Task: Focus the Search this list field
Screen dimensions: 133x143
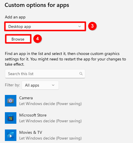Action: point(45,74)
